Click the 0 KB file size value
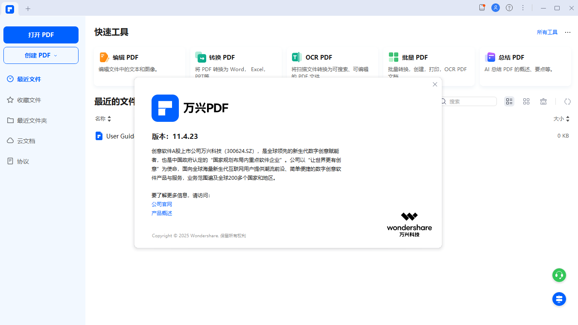This screenshot has width=578, height=325. tap(563, 136)
